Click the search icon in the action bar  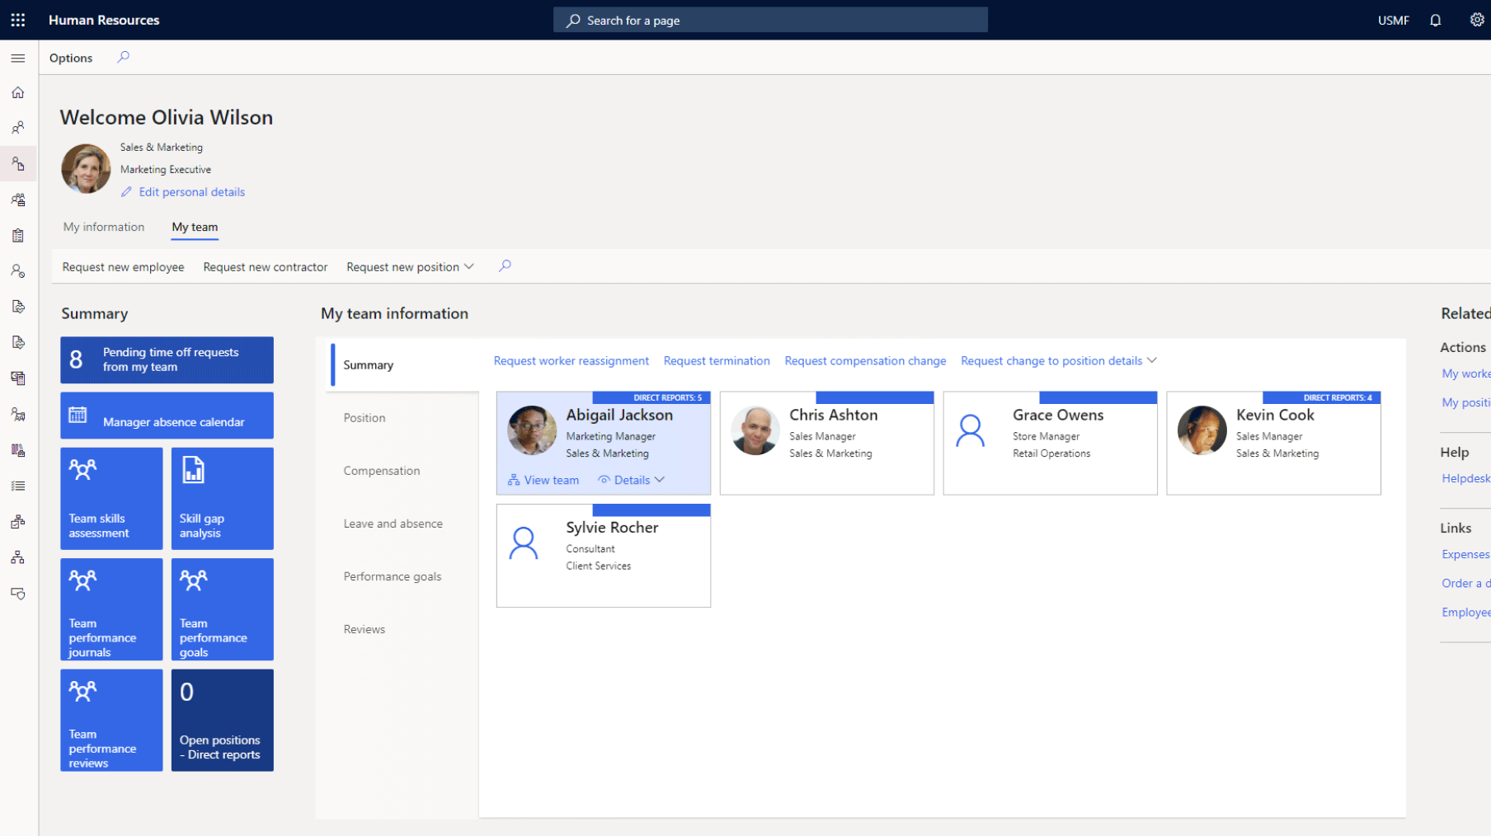coord(504,266)
